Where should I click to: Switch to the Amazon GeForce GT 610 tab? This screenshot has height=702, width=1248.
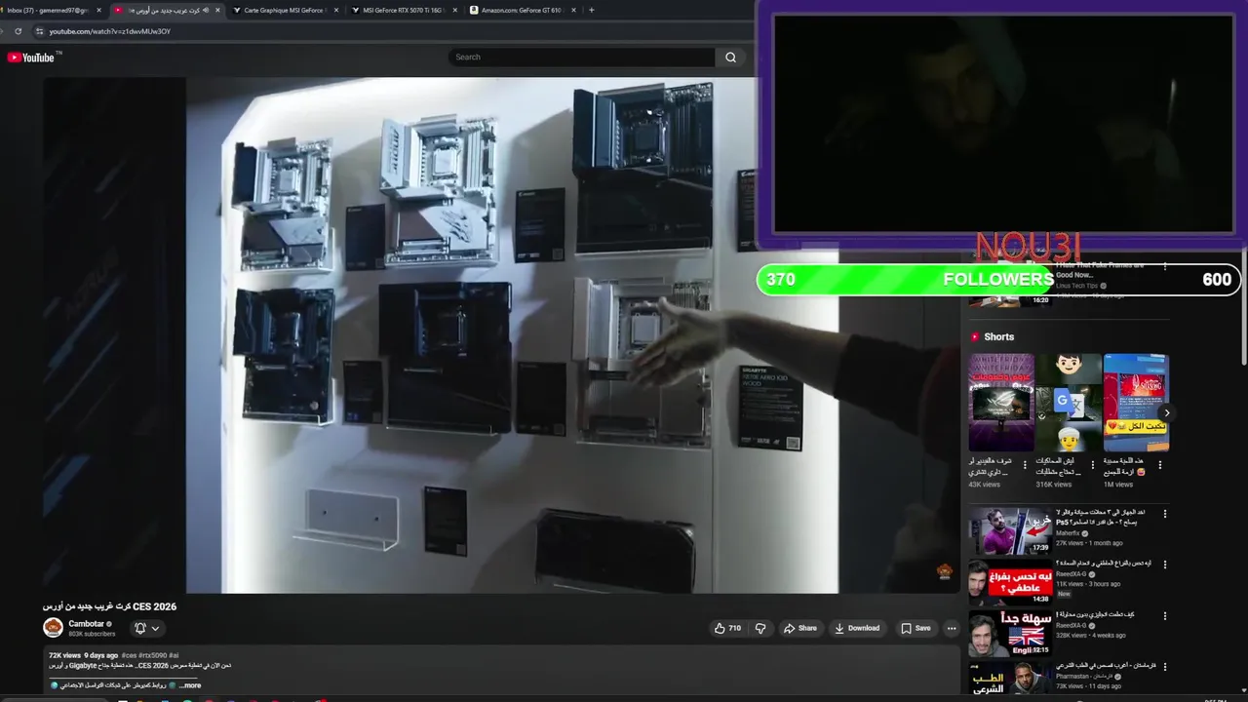[x=521, y=10]
